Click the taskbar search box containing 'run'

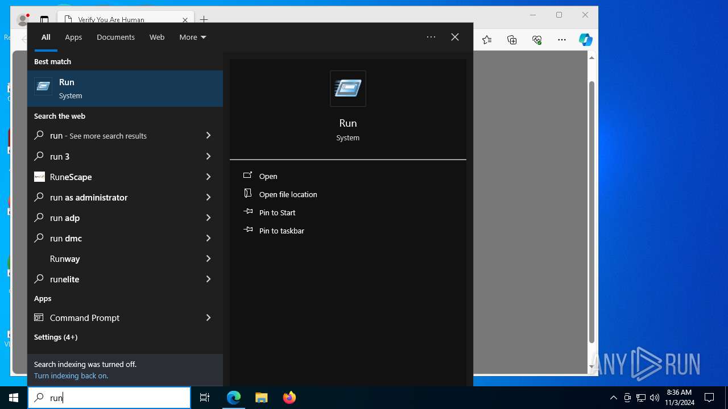pyautogui.click(x=109, y=398)
